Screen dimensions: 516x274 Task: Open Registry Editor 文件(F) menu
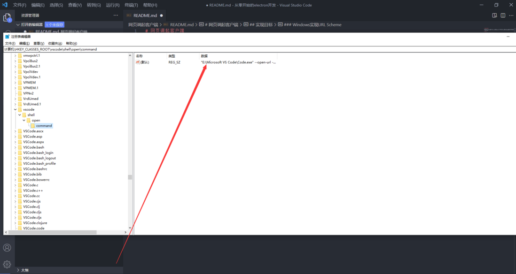click(x=10, y=43)
